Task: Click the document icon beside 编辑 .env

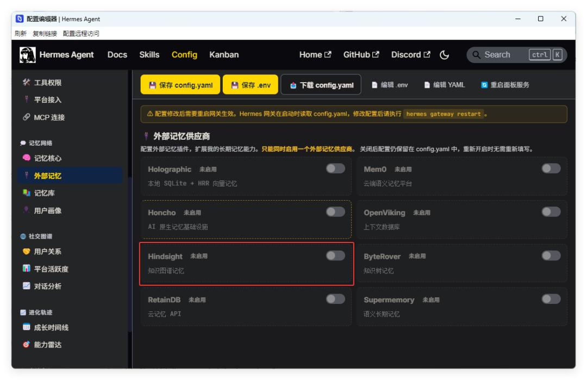Action: [374, 85]
